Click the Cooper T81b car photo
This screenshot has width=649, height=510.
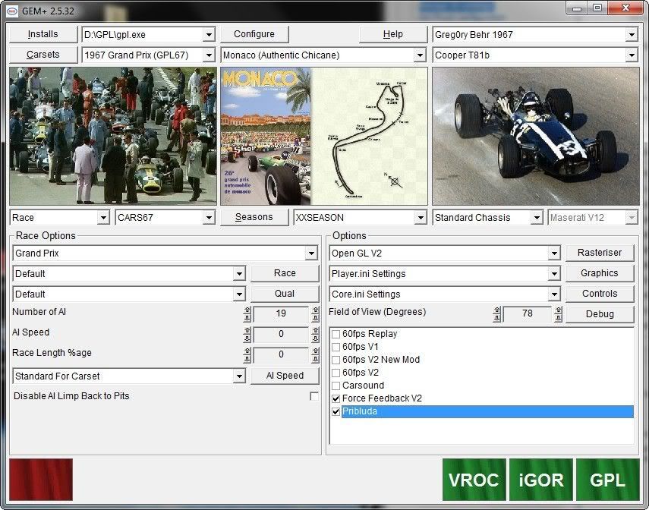pos(536,136)
